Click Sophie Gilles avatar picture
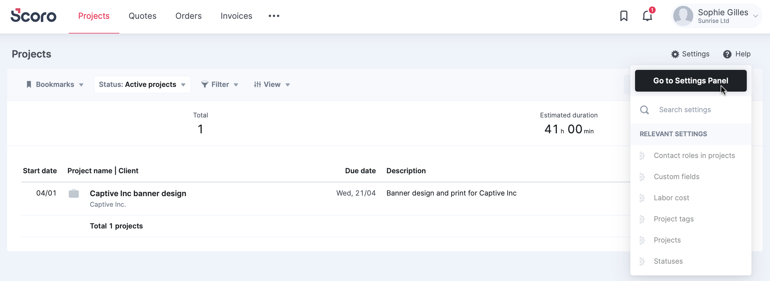 [x=683, y=16]
